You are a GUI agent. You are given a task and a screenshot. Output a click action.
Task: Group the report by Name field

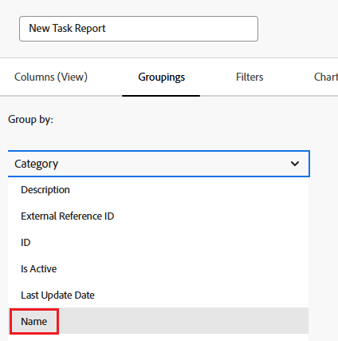click(x=159, y=321)
